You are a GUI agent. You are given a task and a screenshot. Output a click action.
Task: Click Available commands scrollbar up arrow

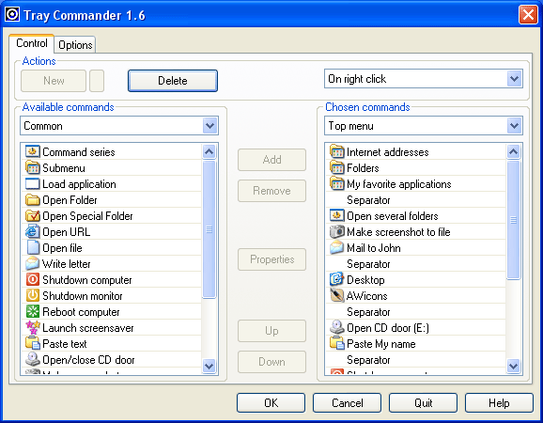point(209,151)
